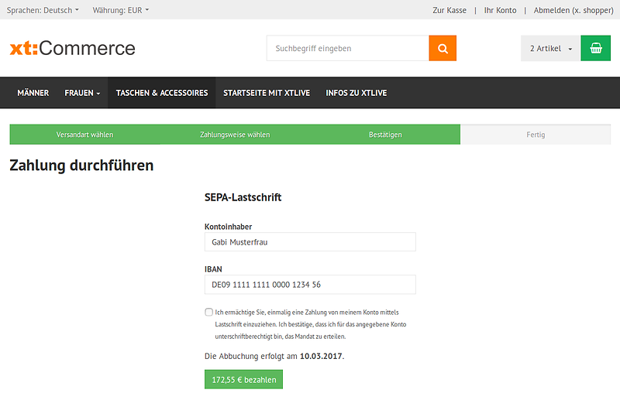Open Infos zu xtLive page
The width and height of the screenshot is (620, 400).
coord(356,93)
